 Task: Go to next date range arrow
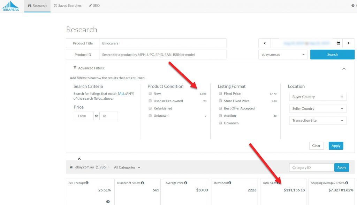click(x=348, y=43)
